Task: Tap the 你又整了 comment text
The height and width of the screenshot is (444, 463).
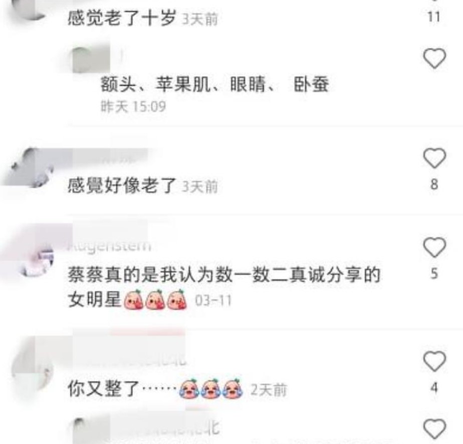Action: coord(103,388)
